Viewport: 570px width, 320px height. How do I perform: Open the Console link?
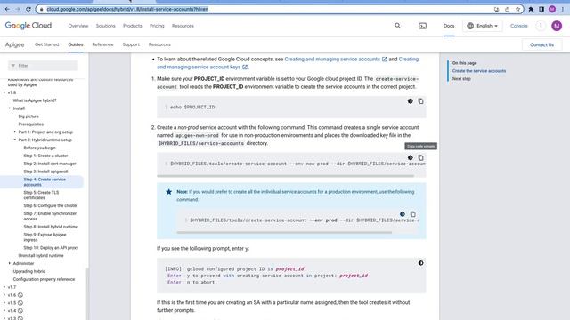coord(518,26)
